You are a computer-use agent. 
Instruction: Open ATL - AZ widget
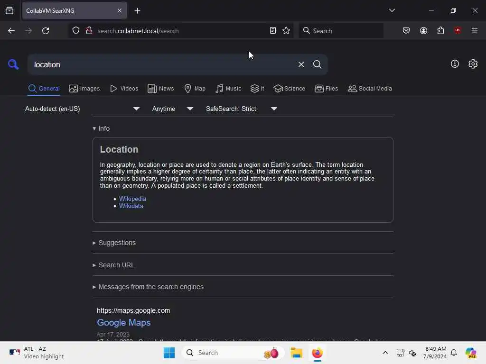pyautogui.click(x=36, y=353)
